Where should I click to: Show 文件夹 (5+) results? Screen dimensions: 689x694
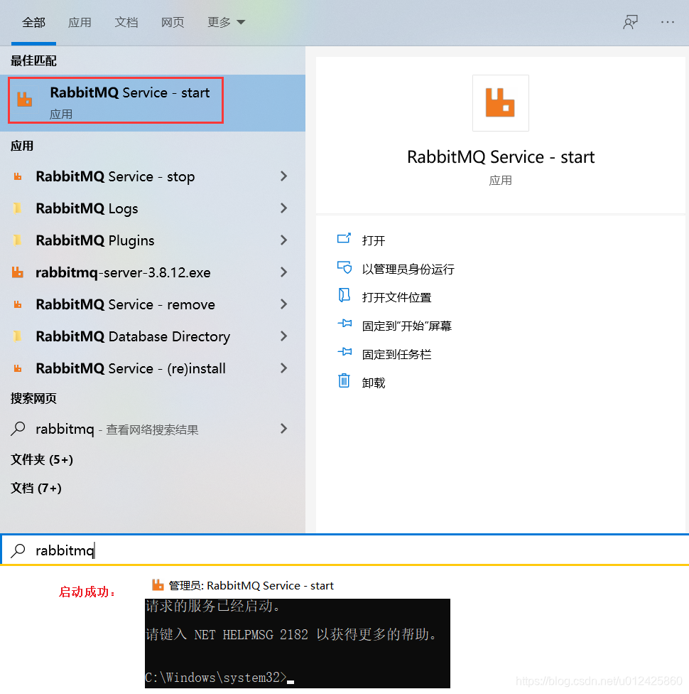tap(42, 459)
